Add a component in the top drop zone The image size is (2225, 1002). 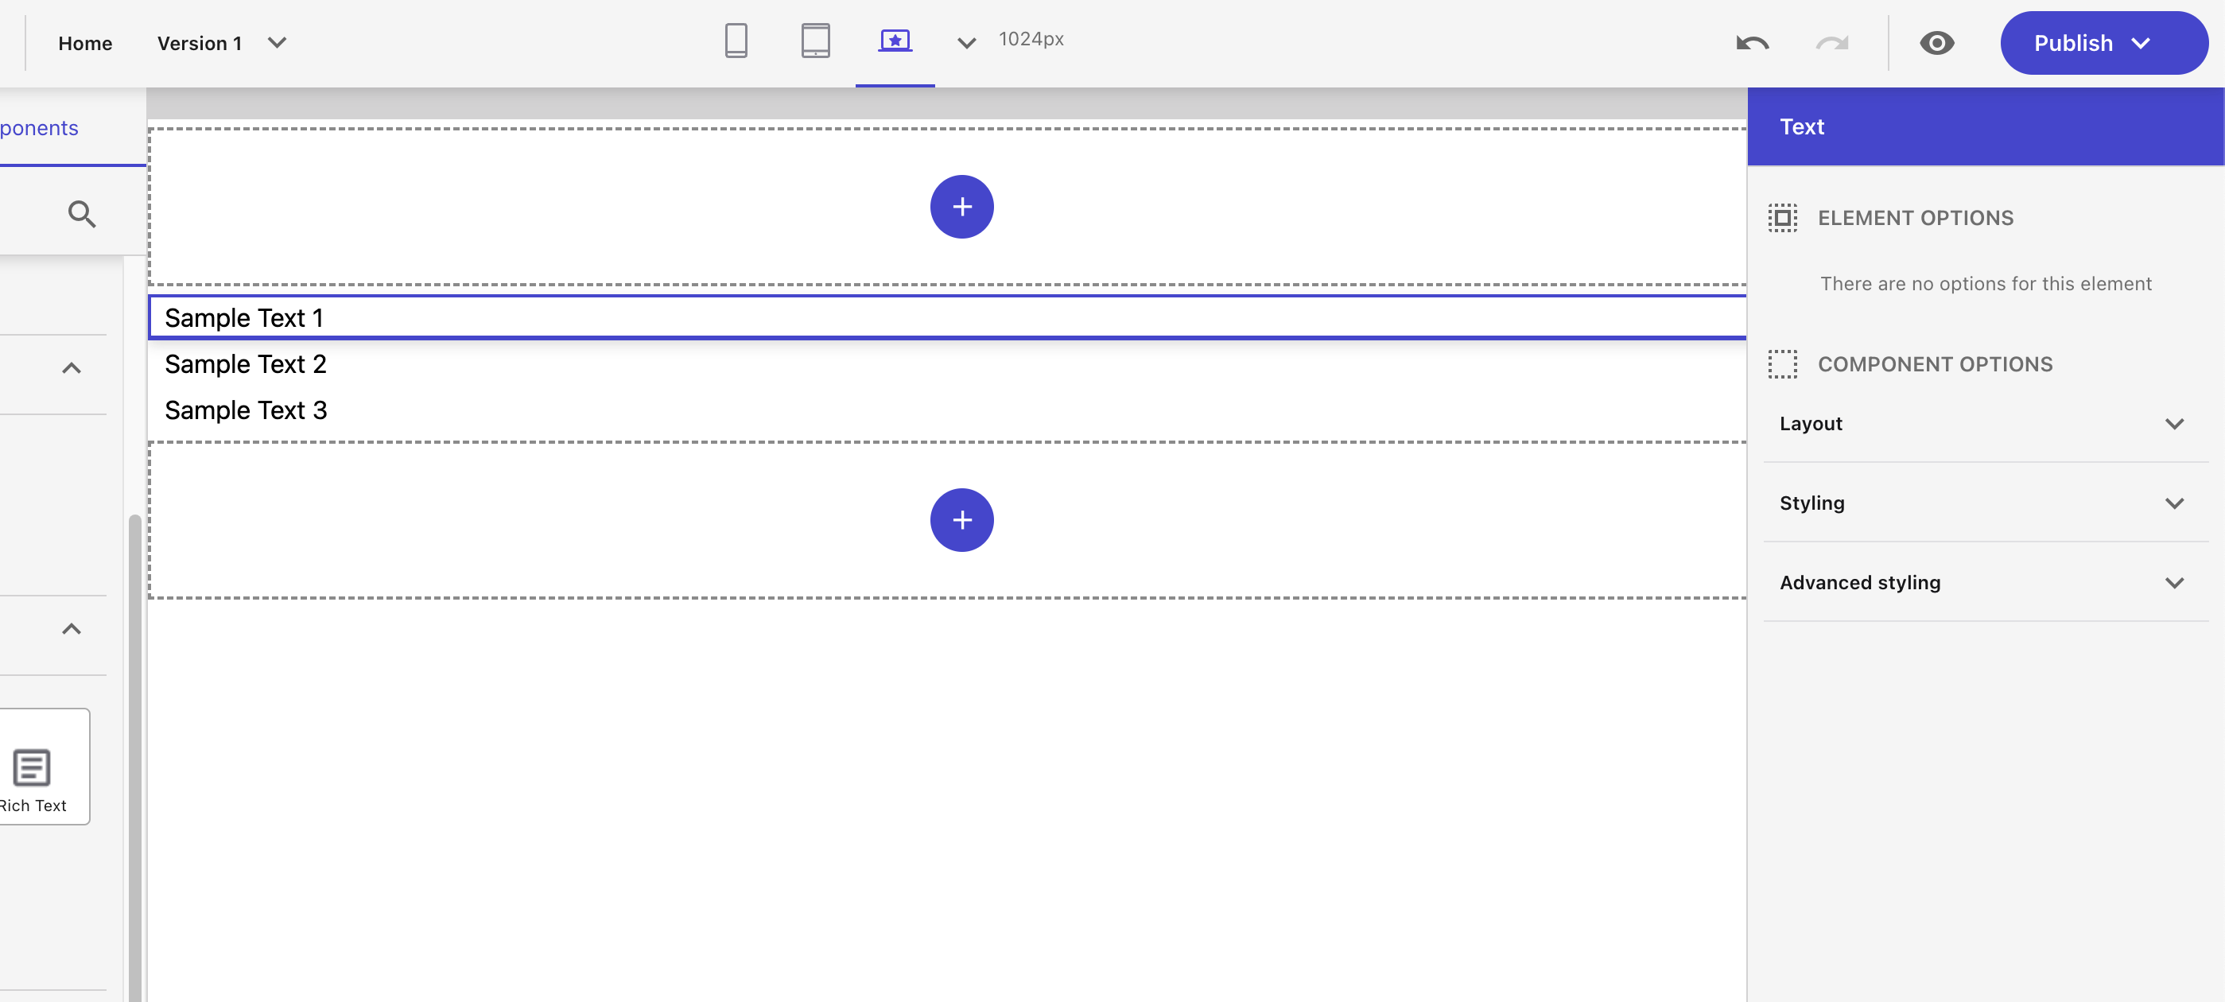coord(961,207)
